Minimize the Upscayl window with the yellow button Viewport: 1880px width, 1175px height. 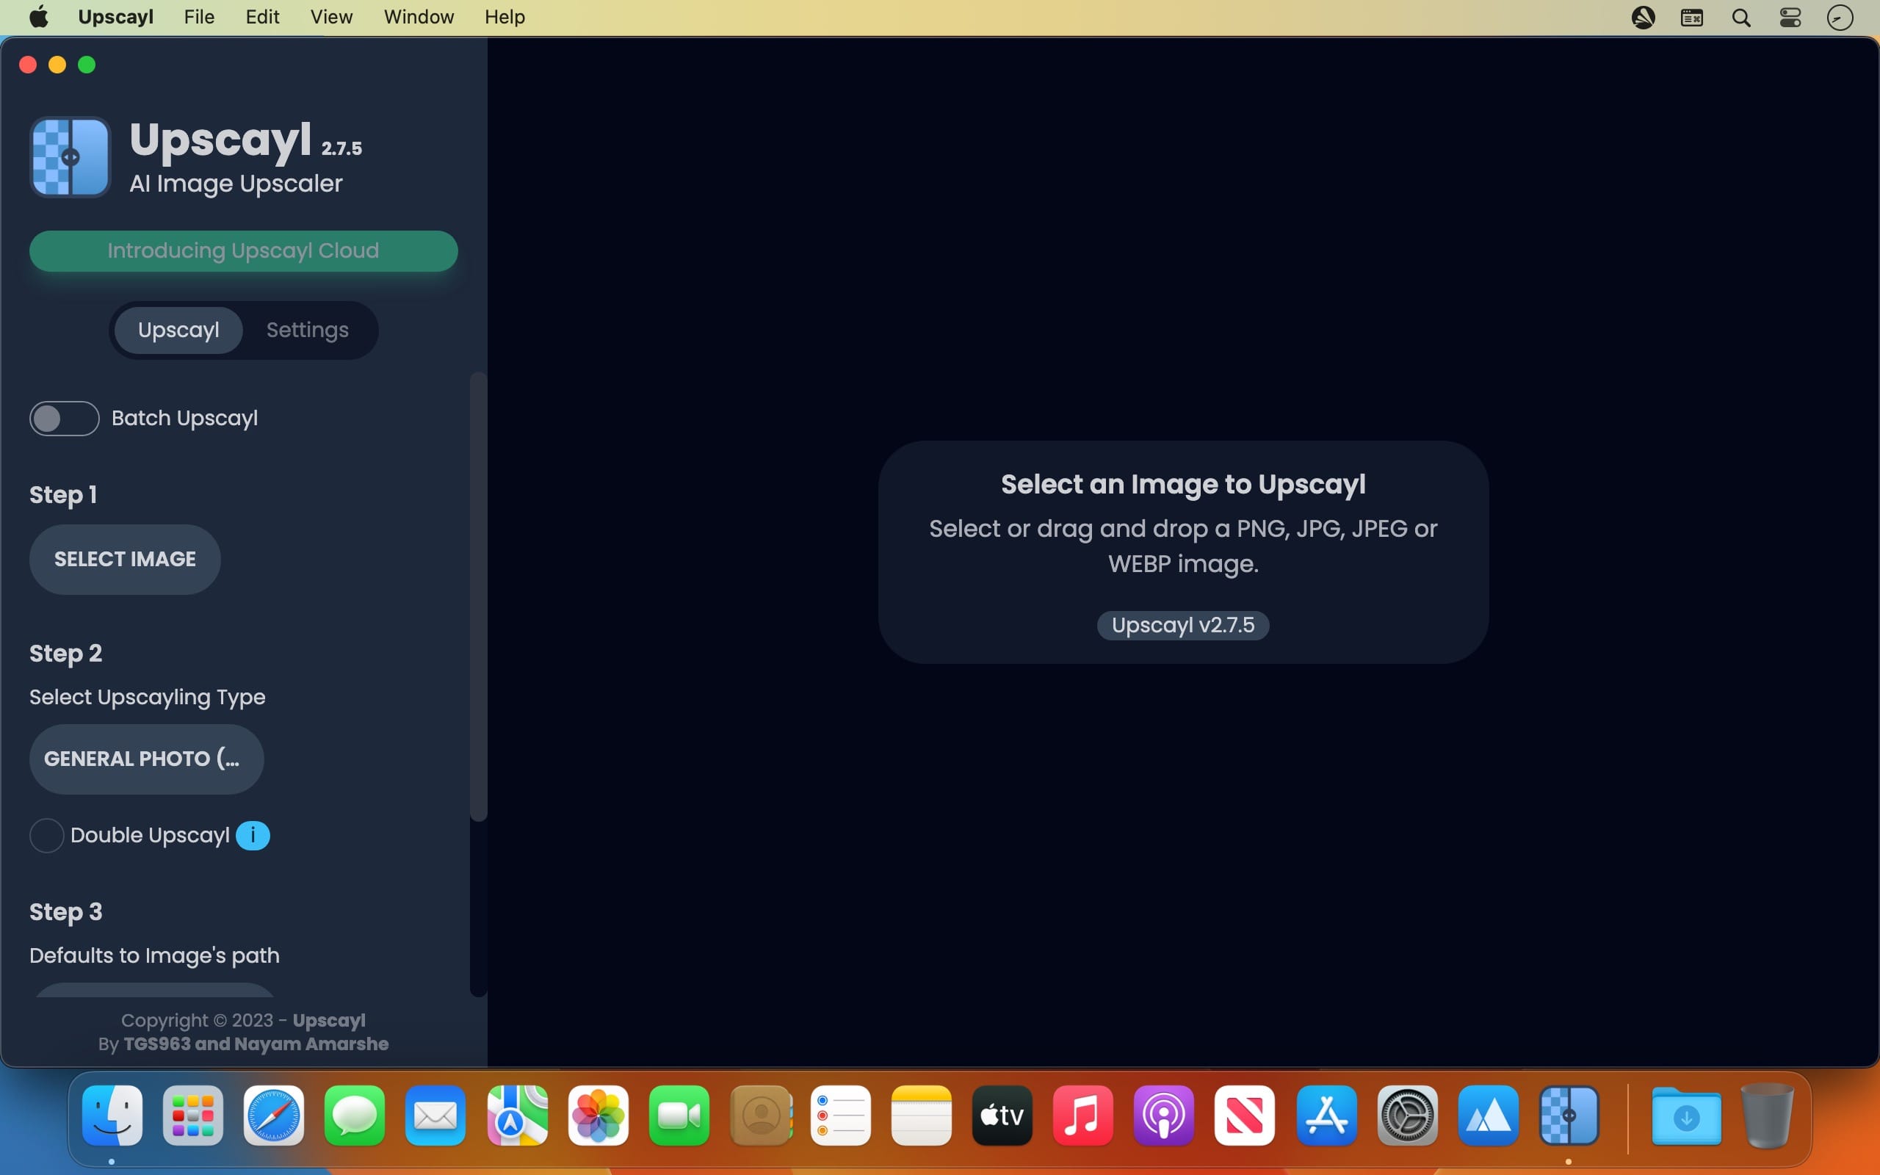57,65
